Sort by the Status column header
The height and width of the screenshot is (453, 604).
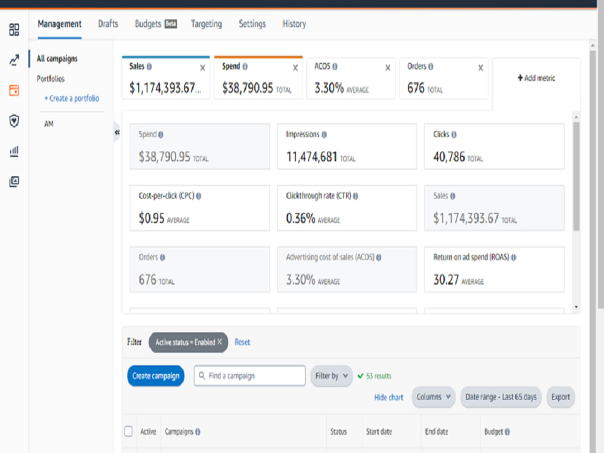(x=338, y=432)
